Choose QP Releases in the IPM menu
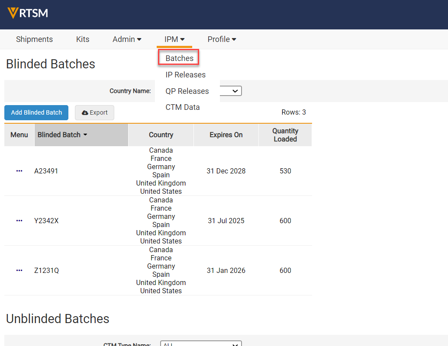448x346 pixels. [187, 91]
